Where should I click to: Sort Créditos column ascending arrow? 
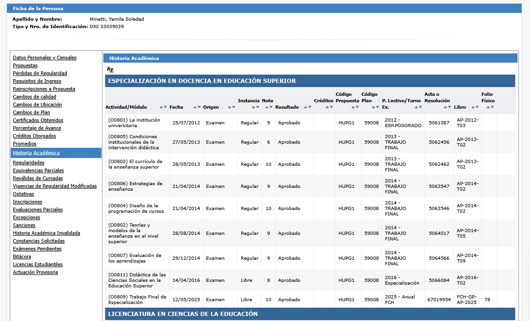pos(327,107)
